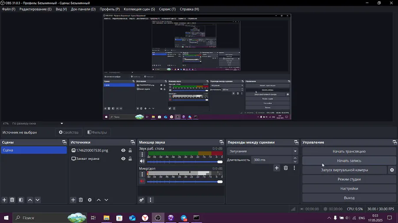The image size is (398, 223).
Task: Mute the desktop audio speaker icon
Action: (x=142, y=161)
